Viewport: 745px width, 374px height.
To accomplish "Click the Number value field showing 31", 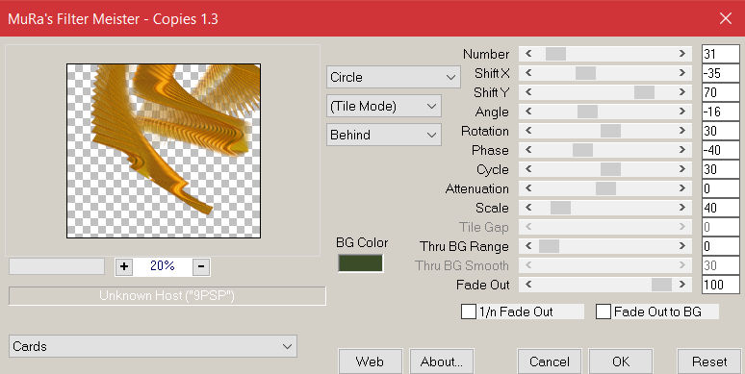I will point(720,54).
